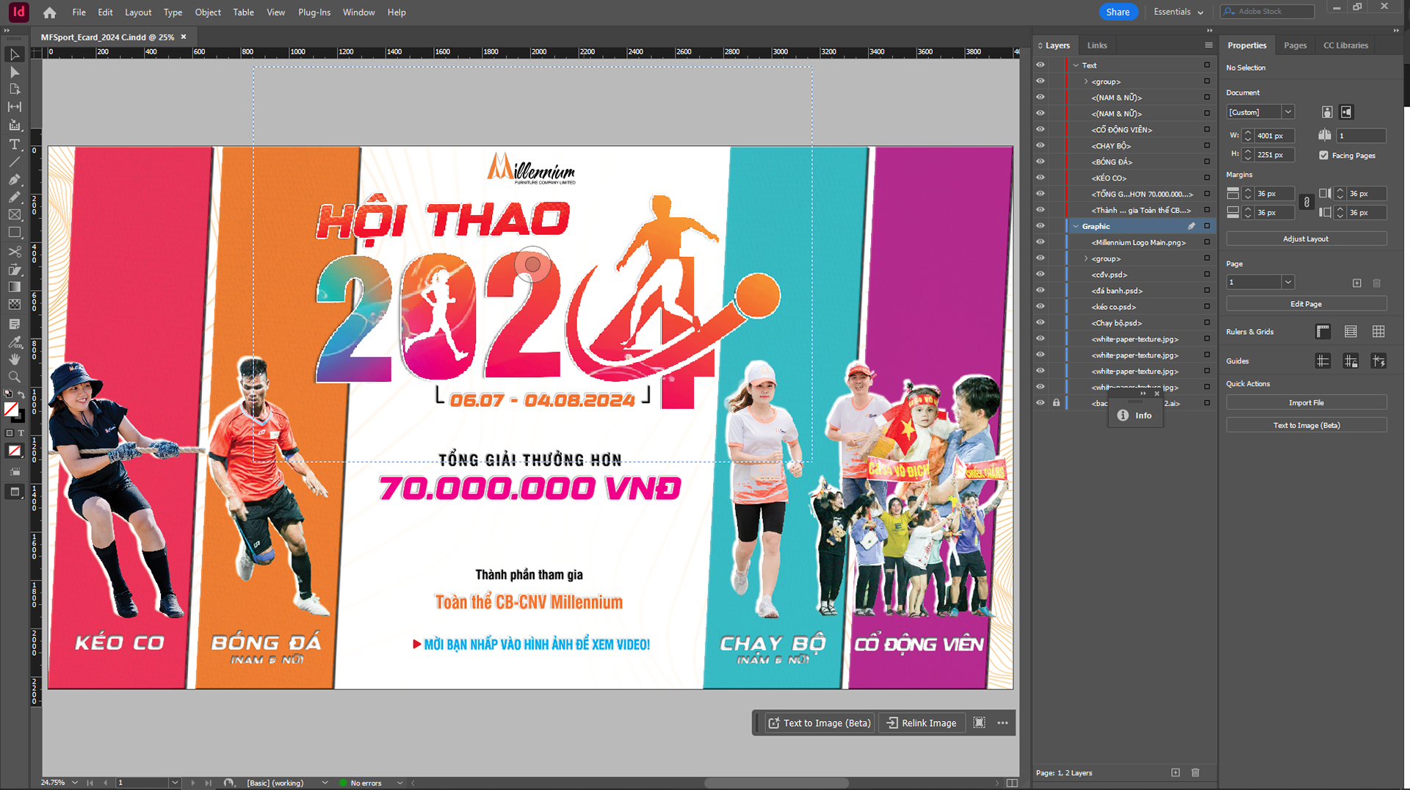
Task: Toggle lock on the bottom locked layer item
Action: pos(1057,403)
